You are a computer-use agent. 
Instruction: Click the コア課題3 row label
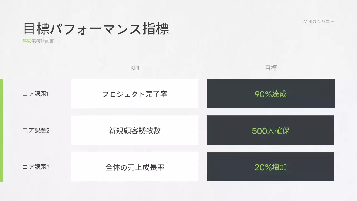36,167
